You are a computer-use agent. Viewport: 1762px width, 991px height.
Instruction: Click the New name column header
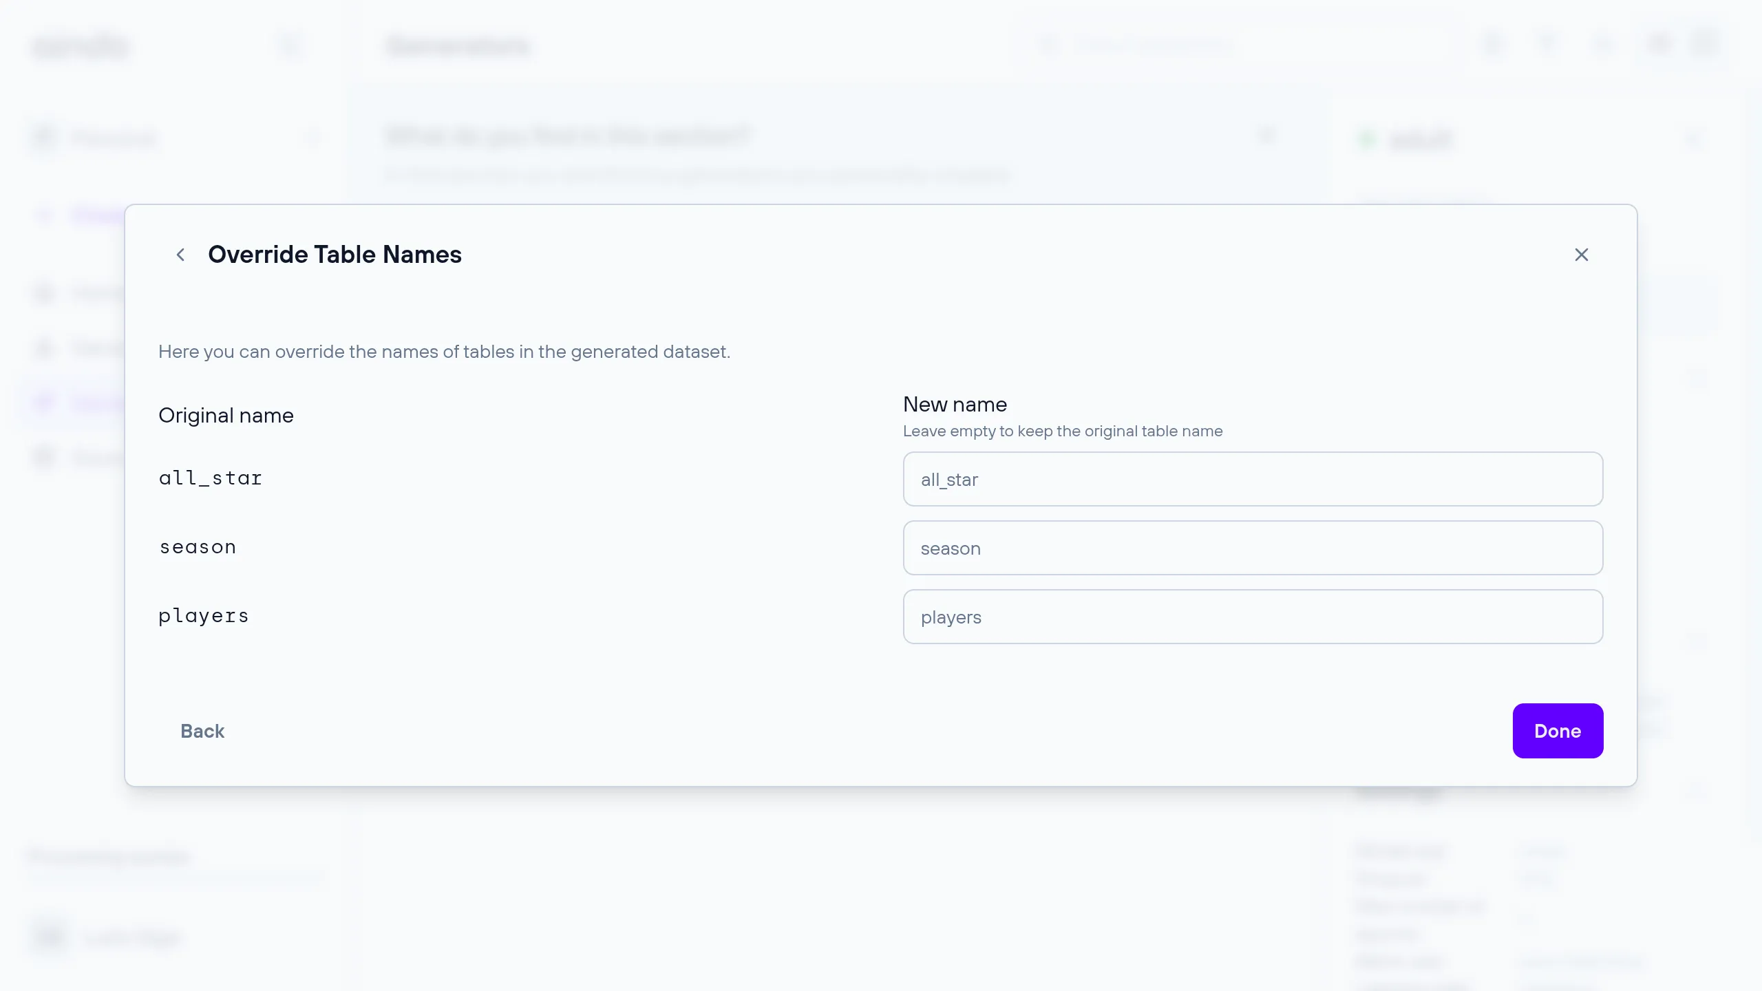click(x=955, y=405)
